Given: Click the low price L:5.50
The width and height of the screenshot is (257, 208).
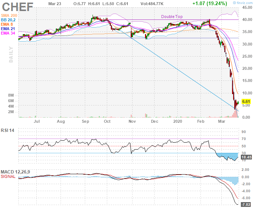Looking at the screenshot, I should click(x=108, y=4).
